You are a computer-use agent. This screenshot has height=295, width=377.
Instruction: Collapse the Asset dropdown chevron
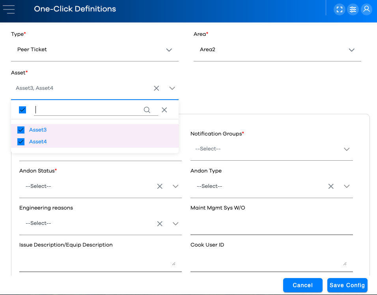172,88
